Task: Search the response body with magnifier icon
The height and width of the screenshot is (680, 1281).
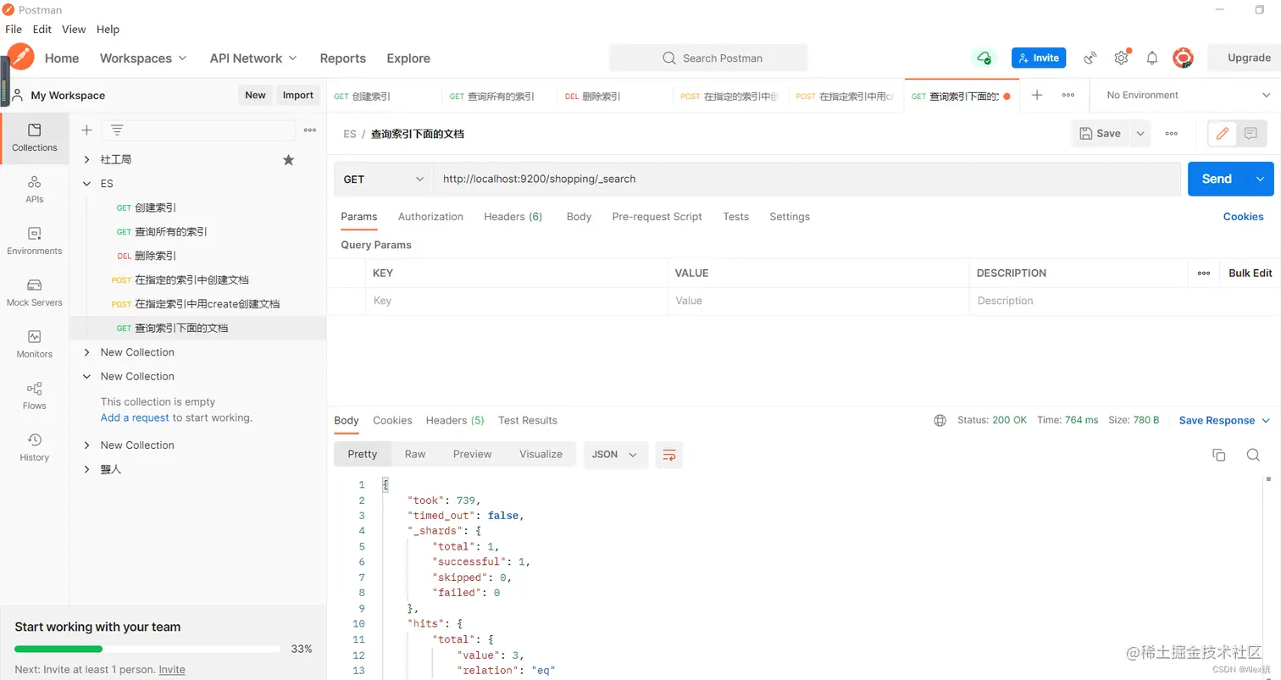Action: 1253,455
